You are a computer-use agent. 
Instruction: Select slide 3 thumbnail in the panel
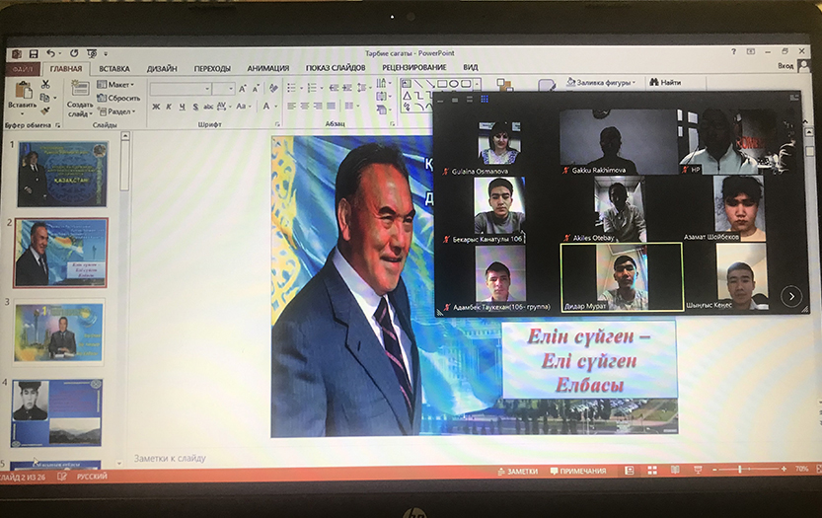click(x=59, y=332)
